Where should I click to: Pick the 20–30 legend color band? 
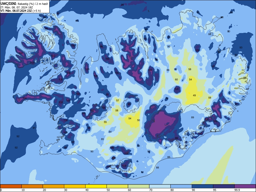coord(54,186)
